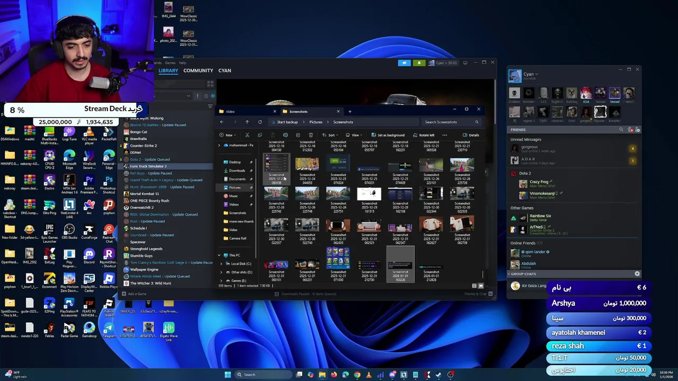Expand Local Disk (C:) tree node
678x381 pixels.
(221, 264)
